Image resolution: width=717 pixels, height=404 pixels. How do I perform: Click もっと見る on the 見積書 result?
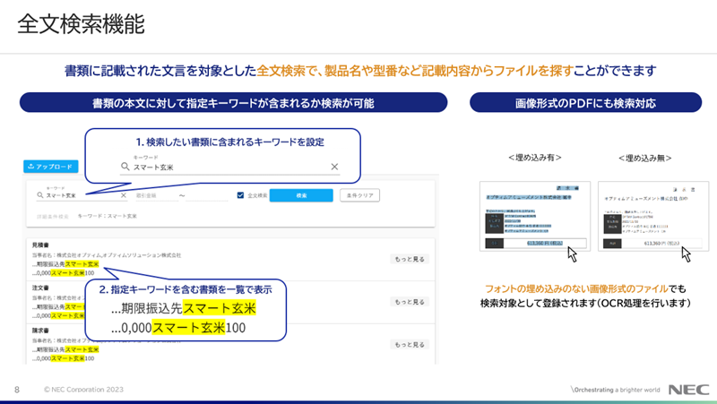click(x=410, y=260)
